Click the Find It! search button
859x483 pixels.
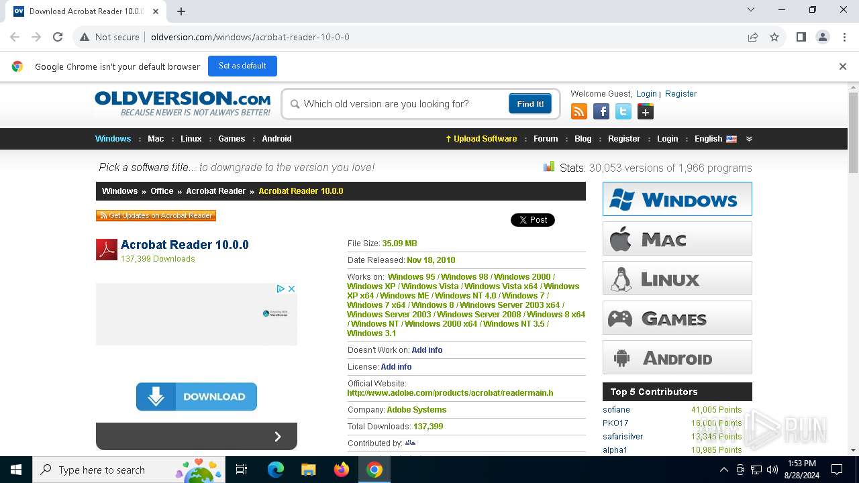tap(530, 104)
